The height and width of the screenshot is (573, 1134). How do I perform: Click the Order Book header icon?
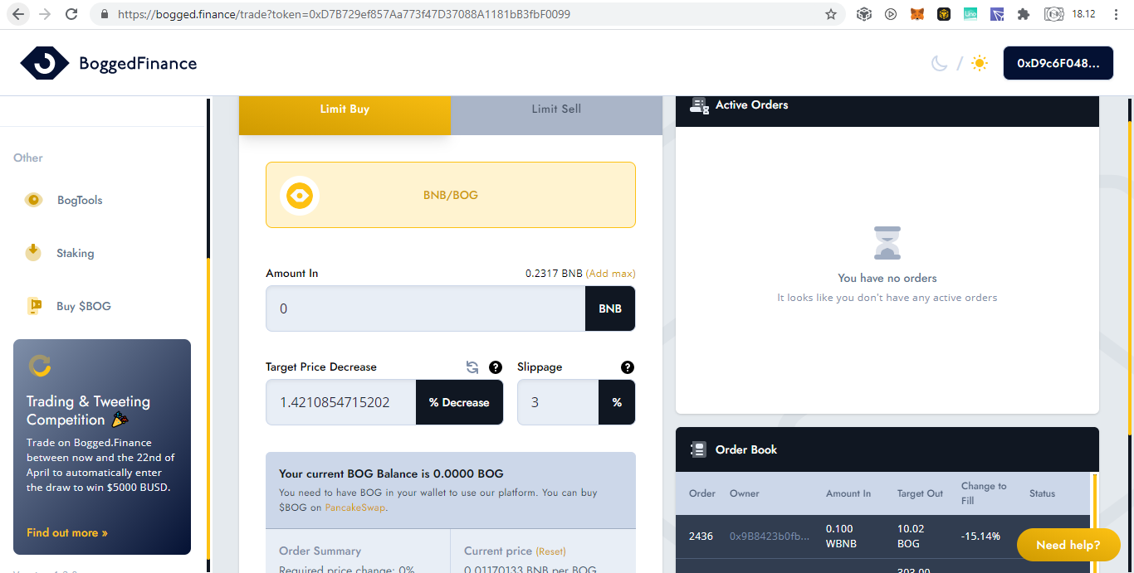click(698, 449)
